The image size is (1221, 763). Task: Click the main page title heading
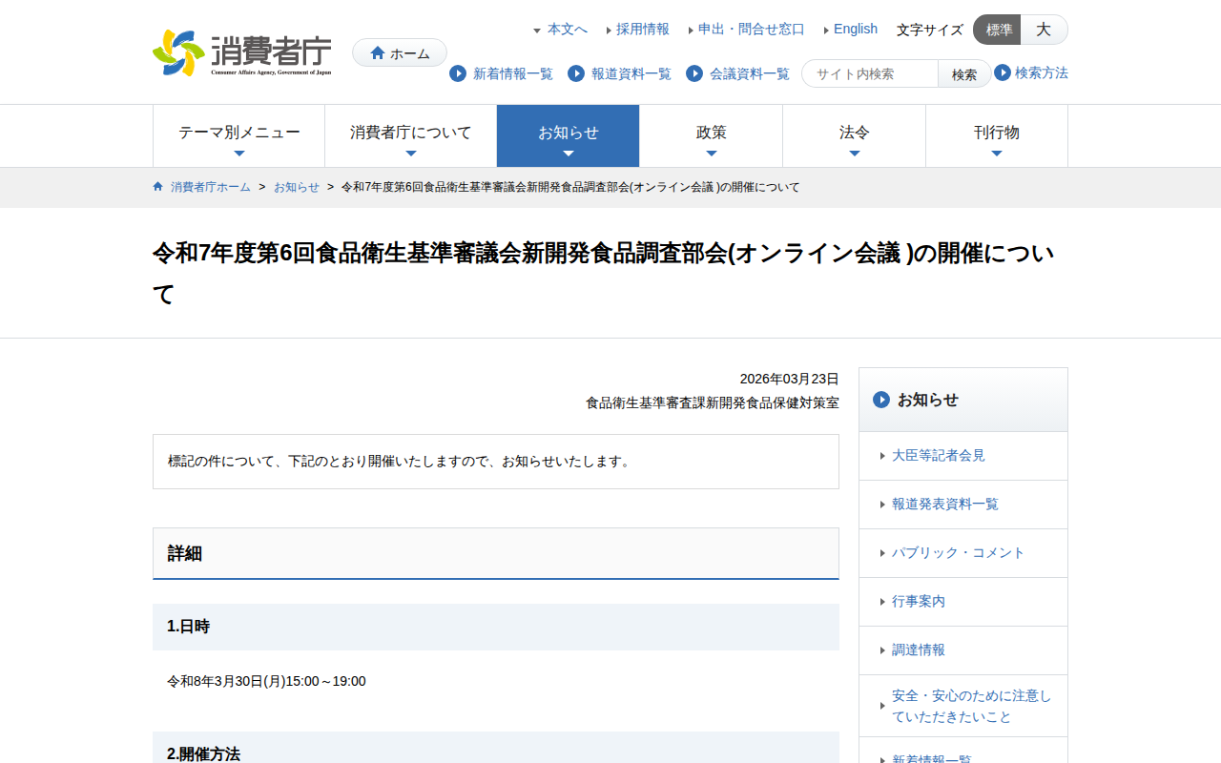tap(604, 274)
